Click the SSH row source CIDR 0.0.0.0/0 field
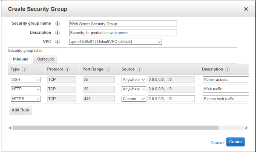The image size is (256, 152). click(171, 80)
